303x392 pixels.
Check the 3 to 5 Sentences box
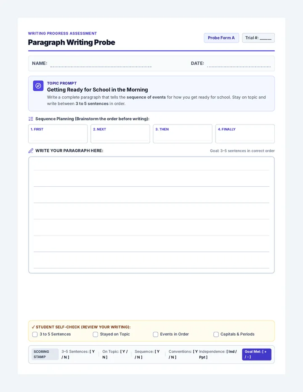35,334
